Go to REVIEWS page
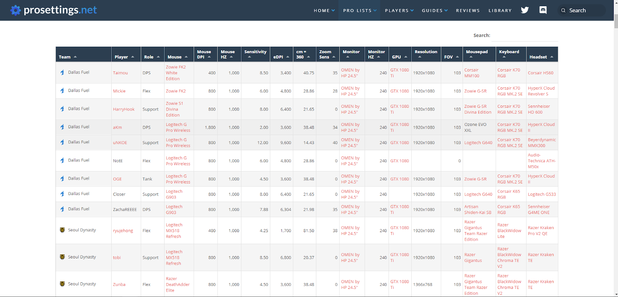 [468, 10]
